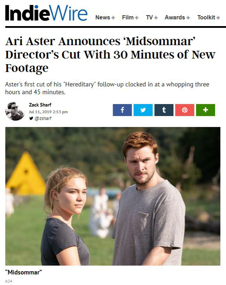Open more sharing options green plus
This screenshot has height=285, width=226.
point(206,110)
